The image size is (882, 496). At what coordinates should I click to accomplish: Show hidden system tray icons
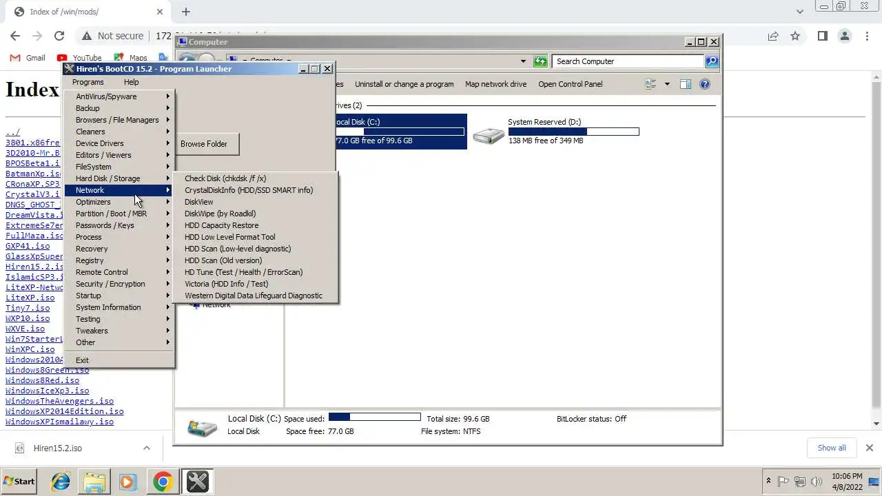pos(768,481)
